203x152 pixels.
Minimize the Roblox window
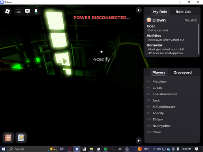(180, 2)
